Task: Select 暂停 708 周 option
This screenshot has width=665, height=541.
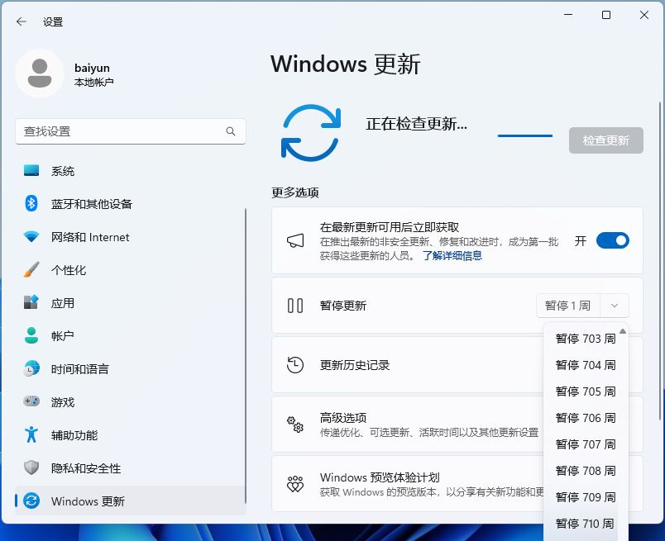Action: coord(586,470)
